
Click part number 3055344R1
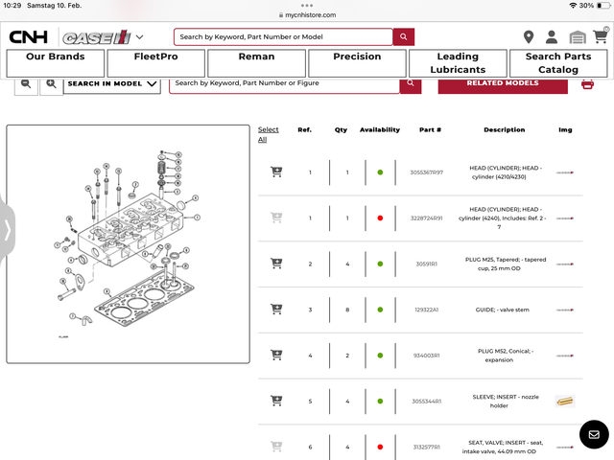point(426,402)
